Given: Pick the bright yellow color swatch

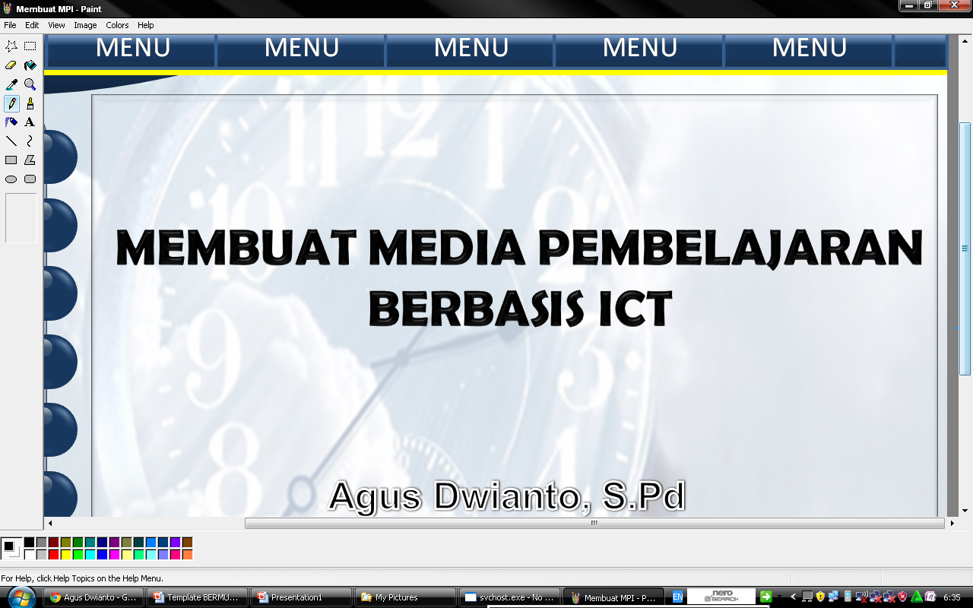Looking at the screenshot, I should pos(65,555).
